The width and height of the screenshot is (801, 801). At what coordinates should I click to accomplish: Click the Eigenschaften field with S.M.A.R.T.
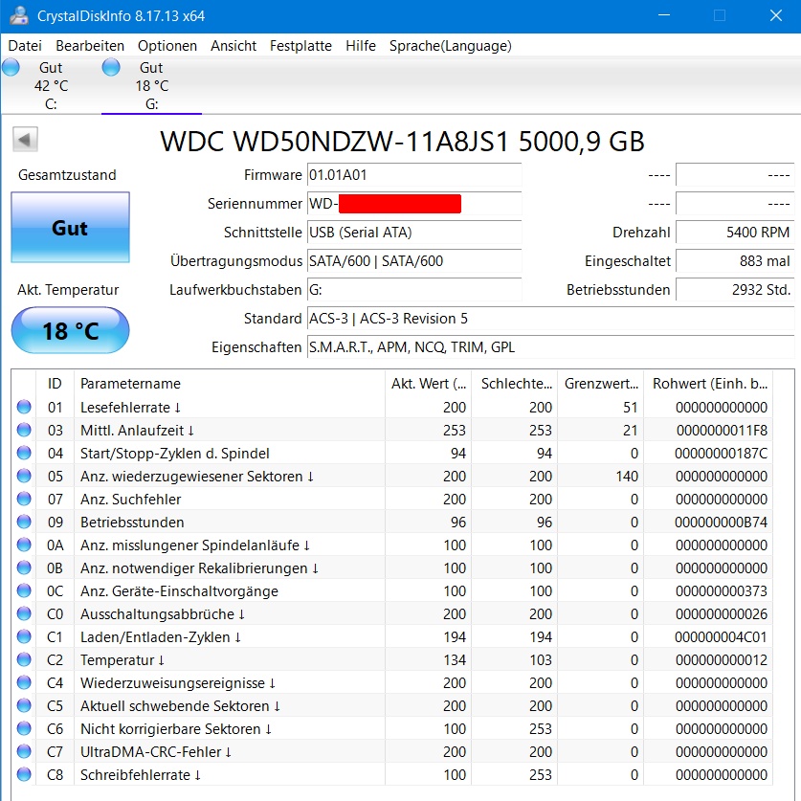550,346
